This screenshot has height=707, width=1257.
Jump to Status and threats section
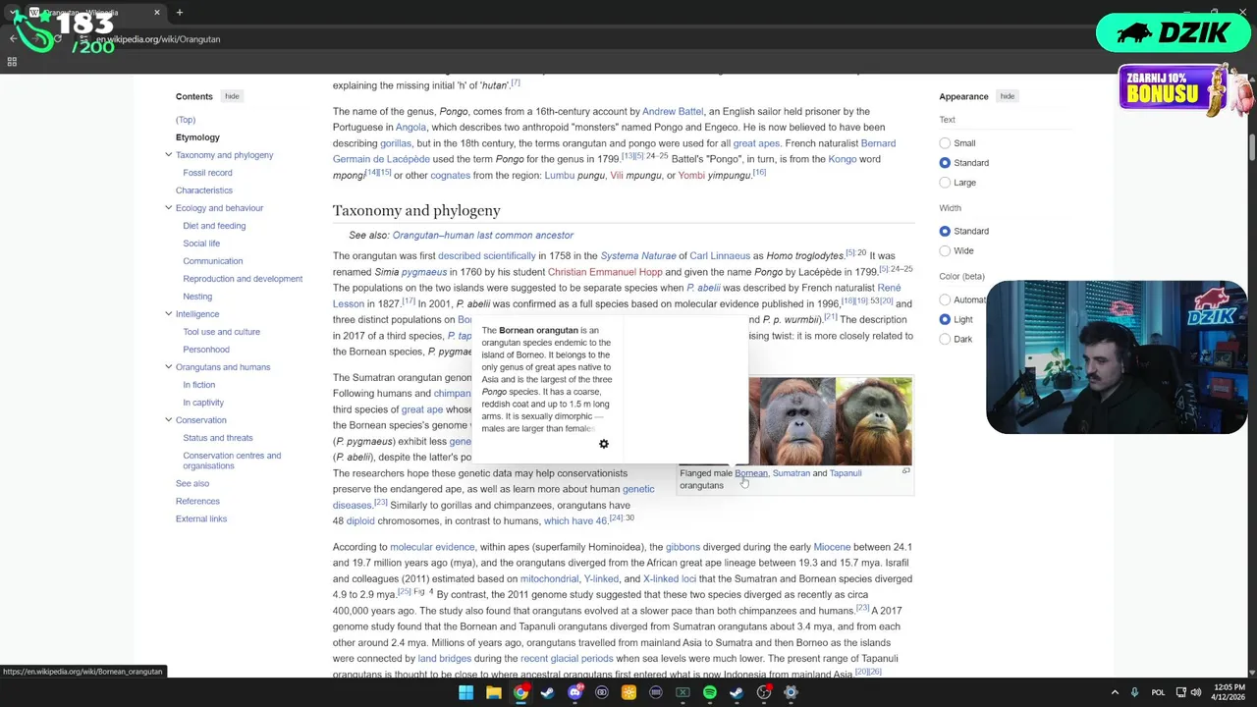coord(218,438)
